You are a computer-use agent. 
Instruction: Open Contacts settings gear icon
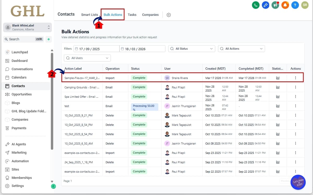tap(169, 15)
